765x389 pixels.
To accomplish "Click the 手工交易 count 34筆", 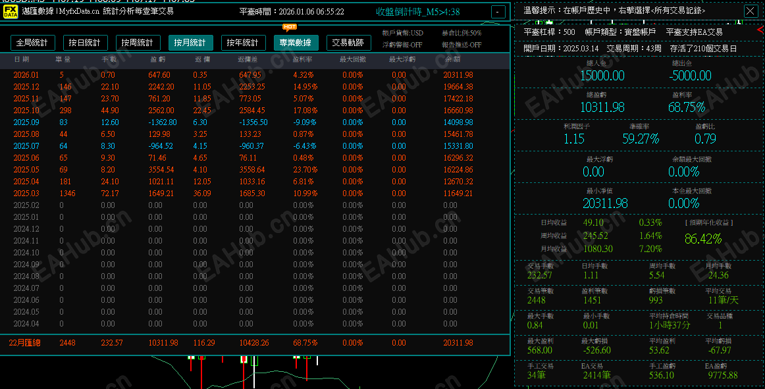I will pyautogui.click(x=536, y=375).
